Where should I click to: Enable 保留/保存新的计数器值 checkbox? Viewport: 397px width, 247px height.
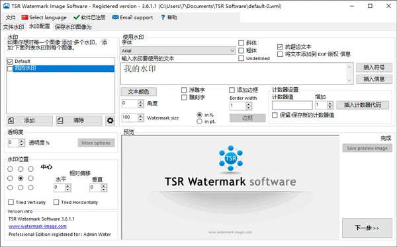(x=275, y=116)
